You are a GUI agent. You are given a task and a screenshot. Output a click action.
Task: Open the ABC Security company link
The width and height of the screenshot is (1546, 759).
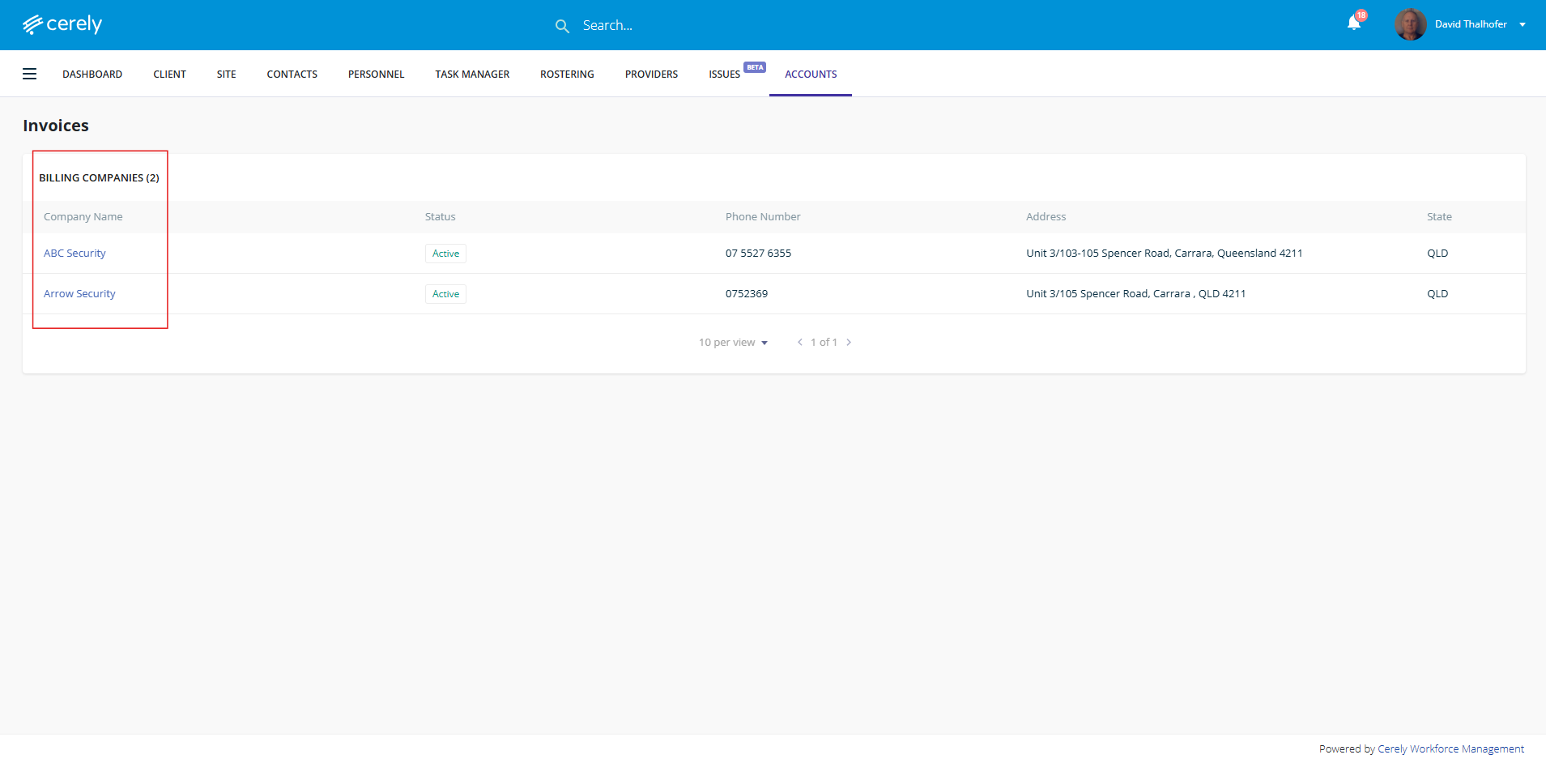75,254
